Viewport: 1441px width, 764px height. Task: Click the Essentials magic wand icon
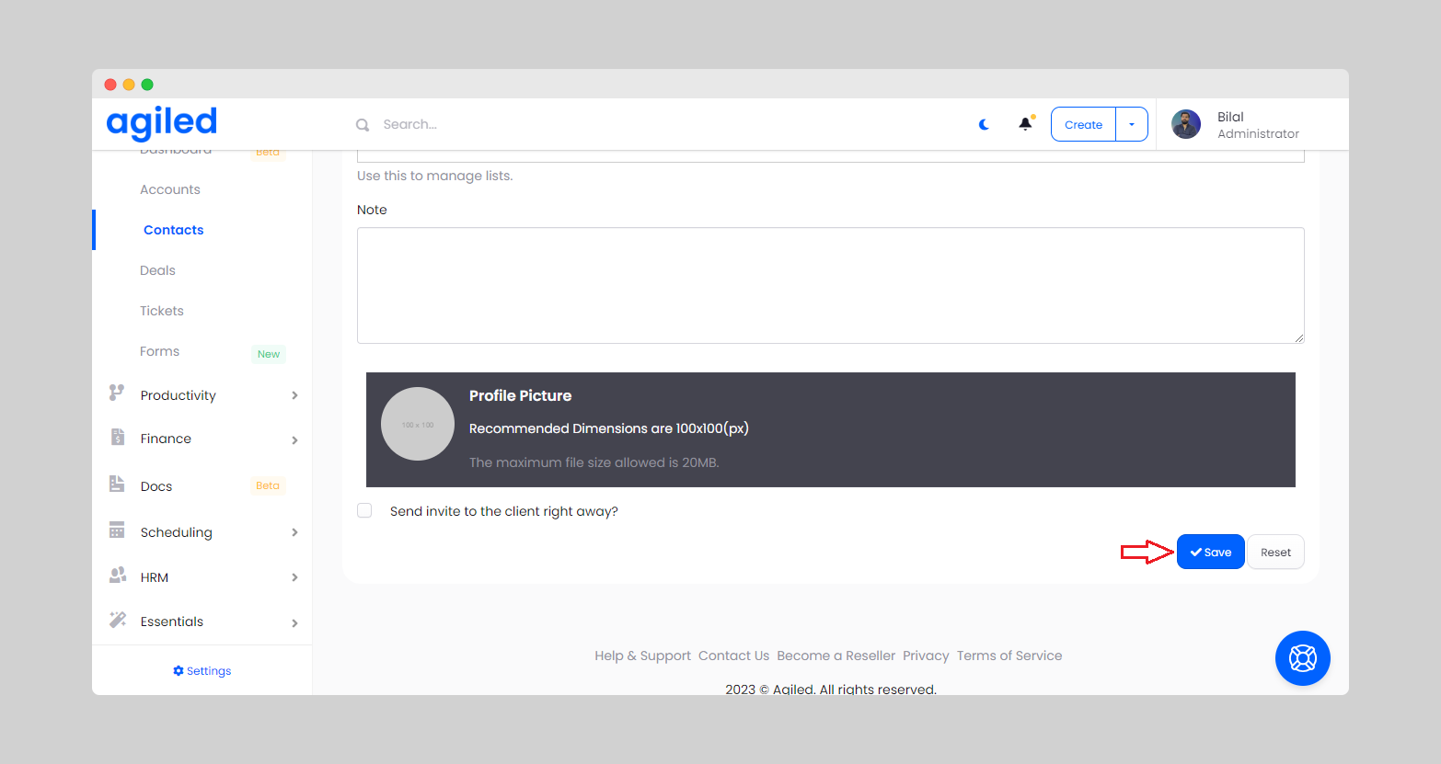pyautogui.click(x=118, y=620)
